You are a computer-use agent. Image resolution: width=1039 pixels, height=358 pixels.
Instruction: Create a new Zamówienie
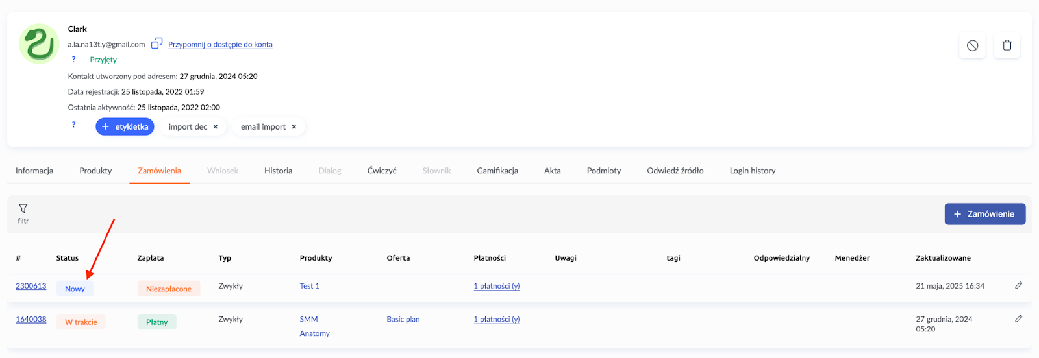pyautogui.click(x=985, y=214)
